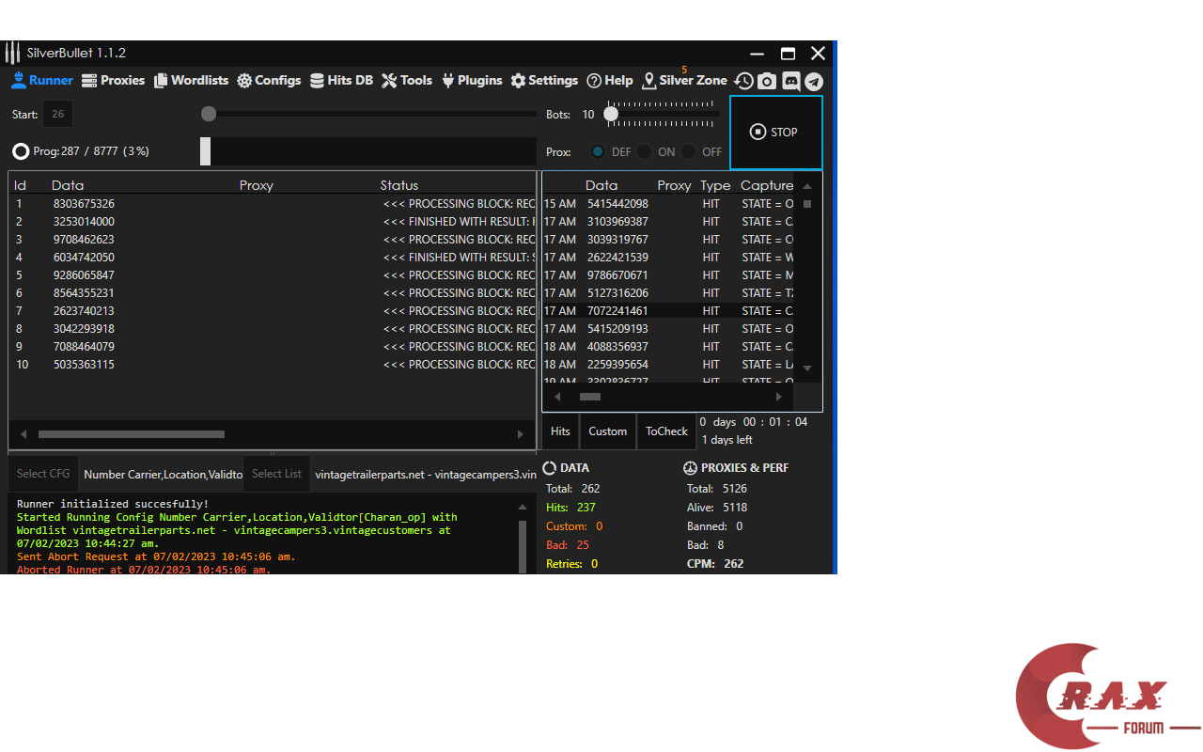Select the DEF proxy mode radio button
The height and width of the screenshot is (752, 1203).
(598, 151)
